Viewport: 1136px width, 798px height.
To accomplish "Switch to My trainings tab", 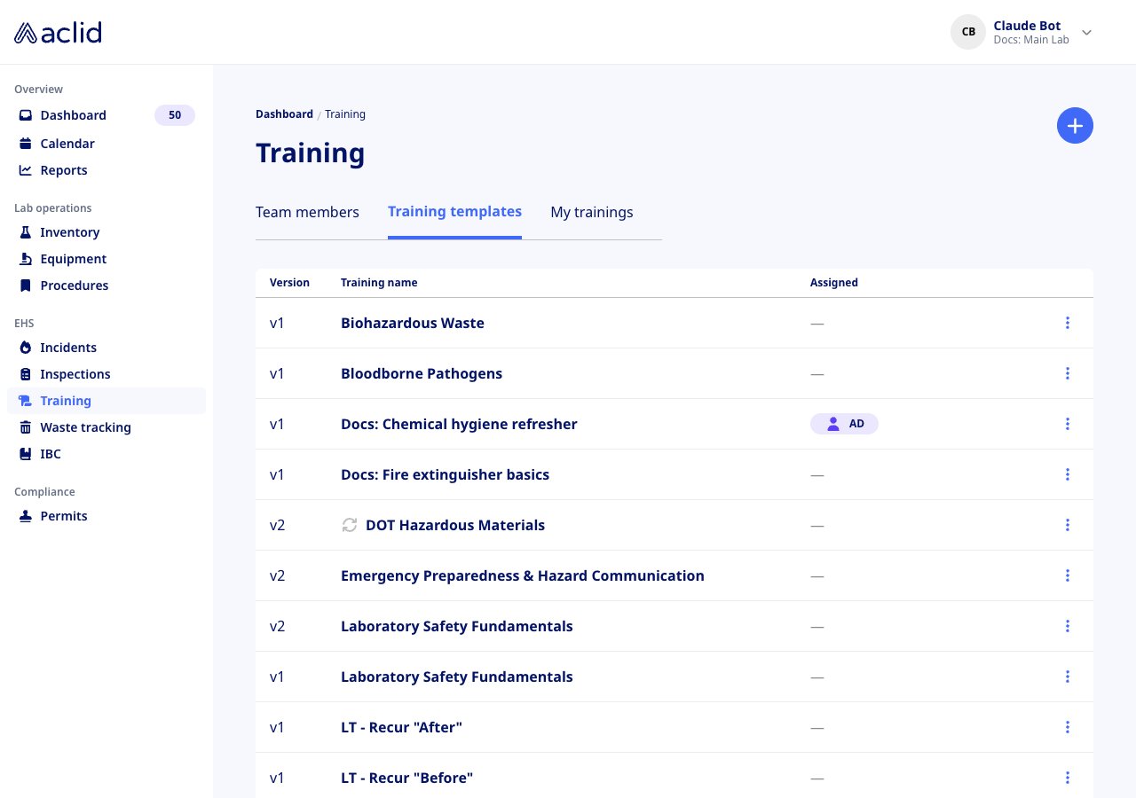I will coord(592,213).
